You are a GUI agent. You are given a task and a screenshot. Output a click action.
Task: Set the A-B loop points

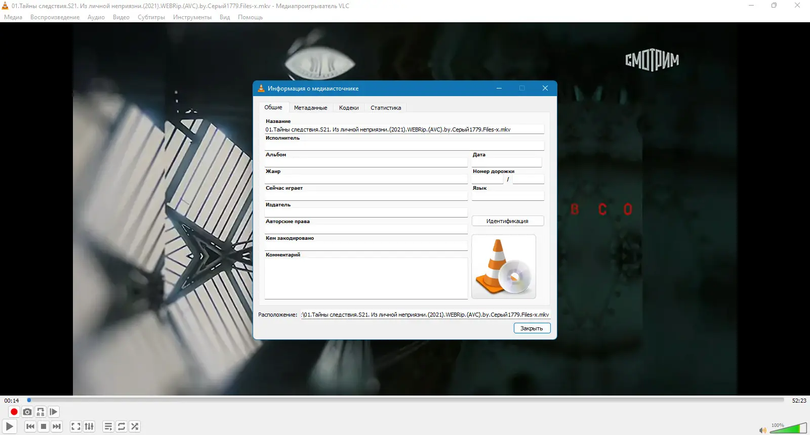pos(40,412)
